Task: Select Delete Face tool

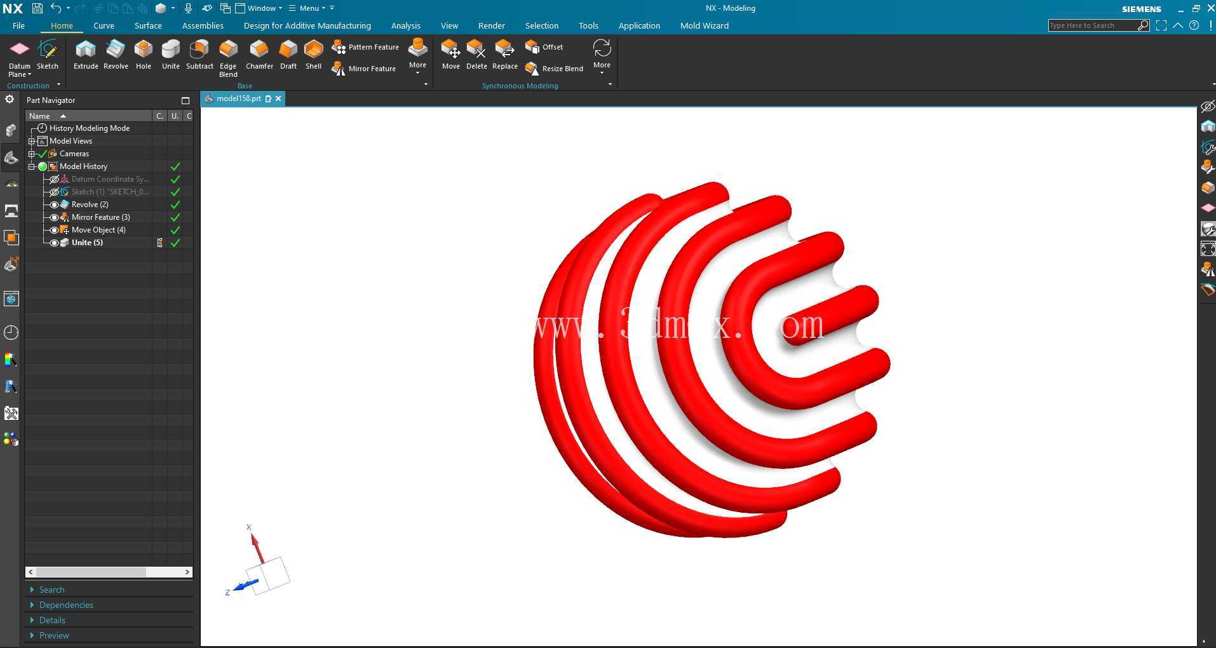Action: tap(476, 55)
